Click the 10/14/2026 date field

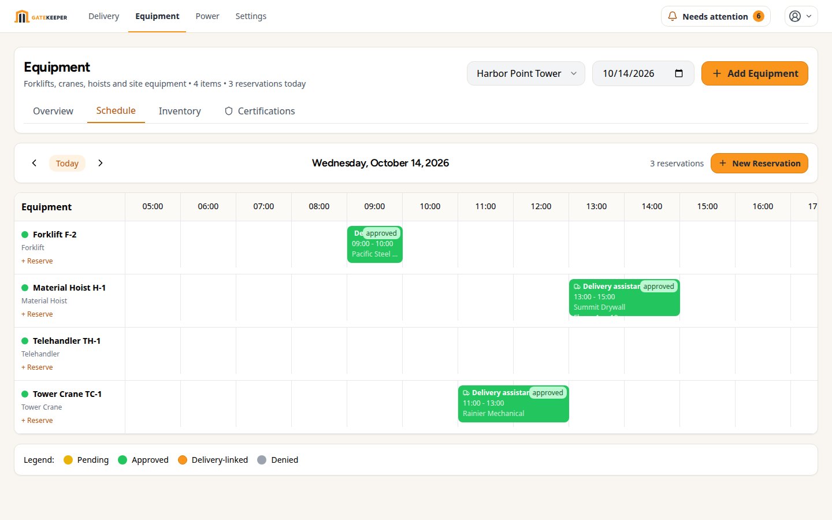coord(643,73)
